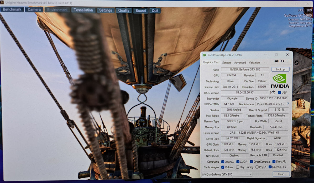Minimize the Heaven Benchmark window
The image size is (314, 183).
point(286,4)
